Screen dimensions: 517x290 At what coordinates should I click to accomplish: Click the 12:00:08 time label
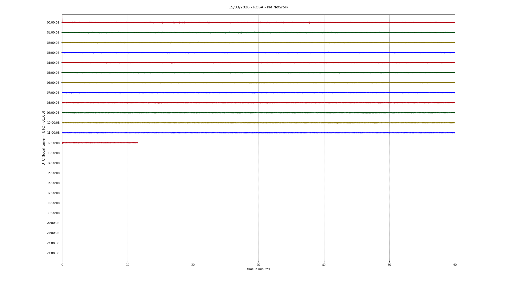click(53, 143)
